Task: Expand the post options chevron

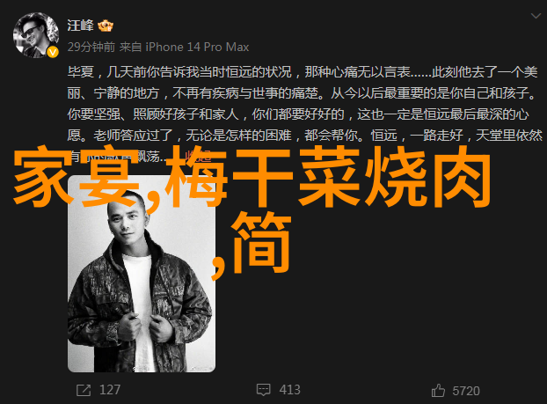Action: pos(536,16)
